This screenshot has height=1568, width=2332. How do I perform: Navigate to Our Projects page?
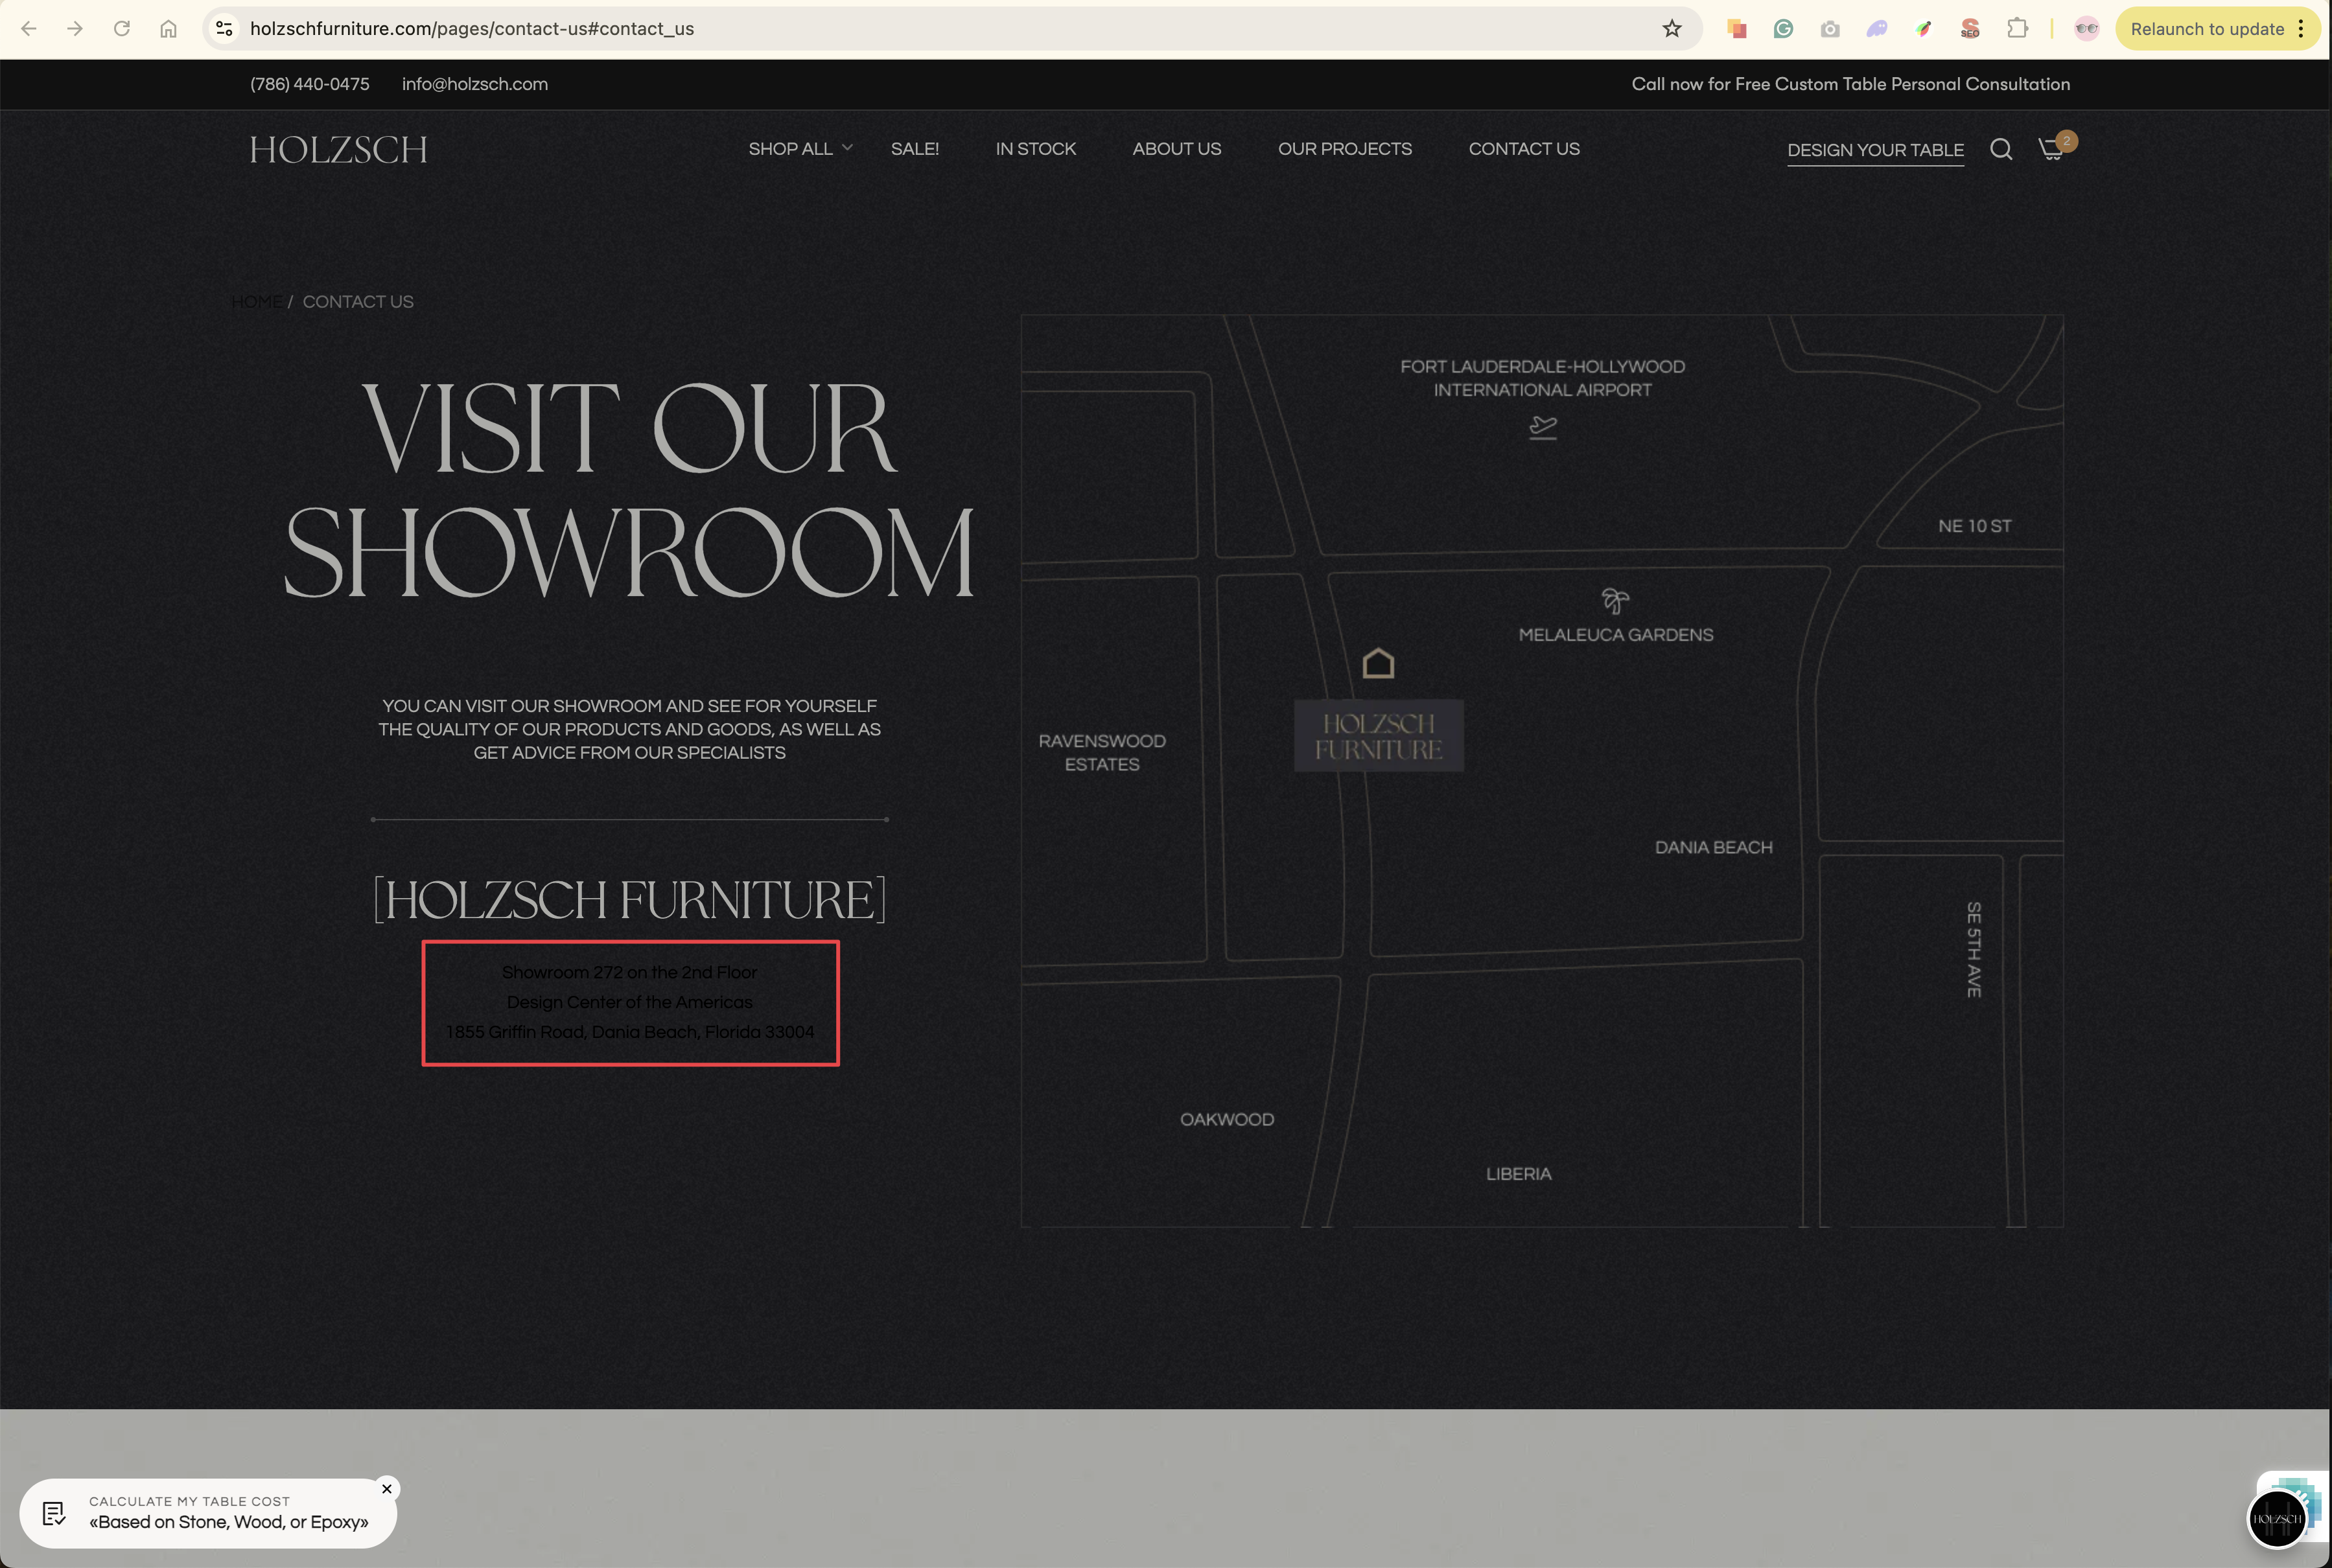point(1344,149)
